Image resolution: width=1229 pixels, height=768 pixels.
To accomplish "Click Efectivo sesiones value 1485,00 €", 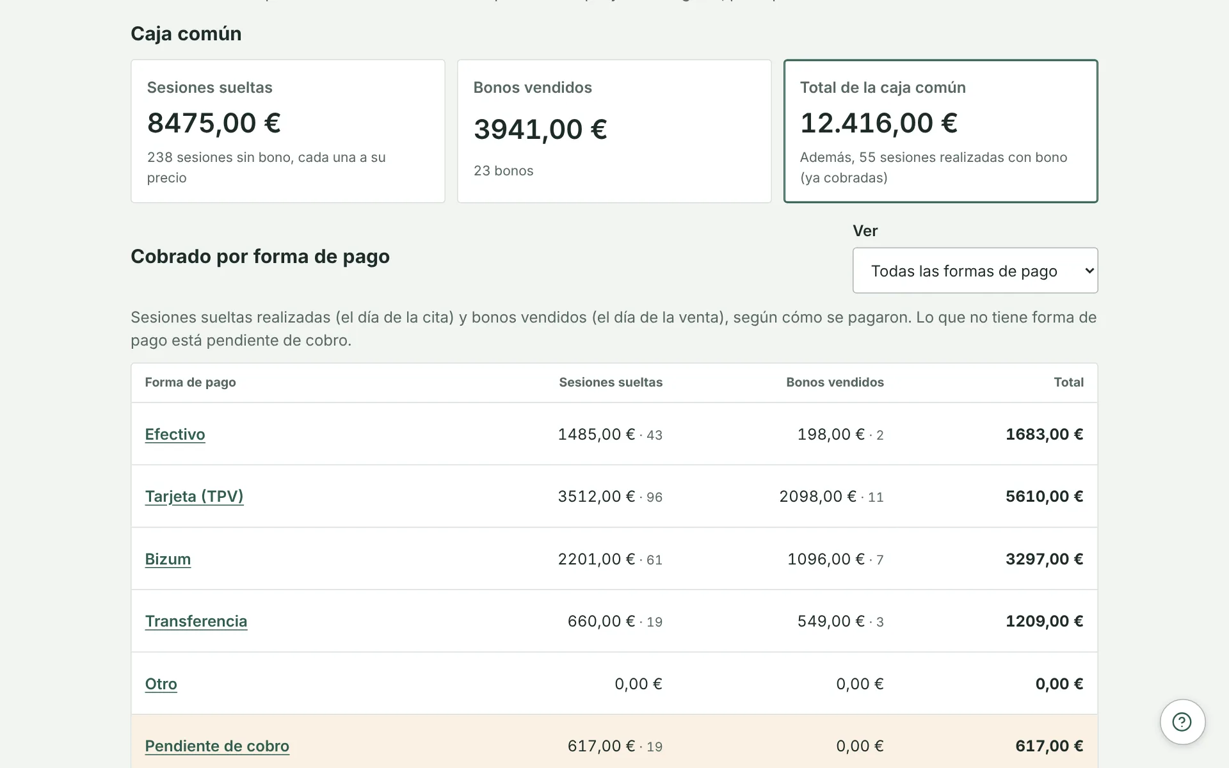I will (x=596, y=434).
